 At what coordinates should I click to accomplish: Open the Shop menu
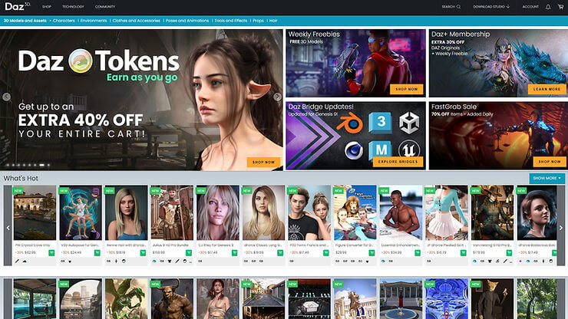(x=46, y=7)
